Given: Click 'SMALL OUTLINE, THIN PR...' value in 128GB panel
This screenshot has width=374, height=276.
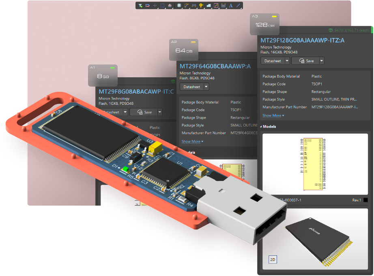Looking at the screenshot, I should pyautogui.click(x=334, y=100).
